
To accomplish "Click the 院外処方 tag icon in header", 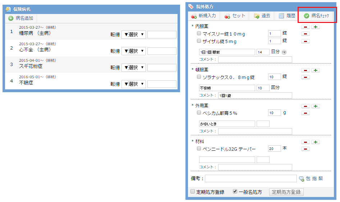I will point(191,6).
